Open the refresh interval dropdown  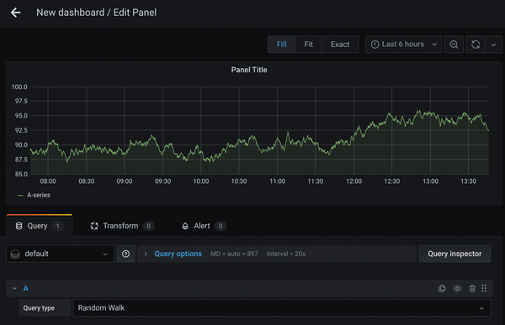pyautogui.click(x=493, y=45)
